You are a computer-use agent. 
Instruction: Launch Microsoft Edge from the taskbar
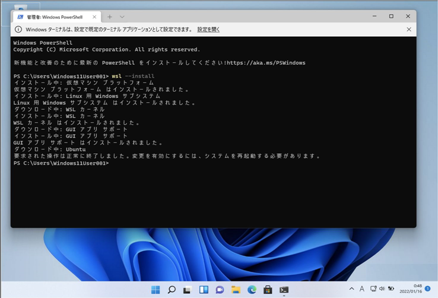click(252, 290)
